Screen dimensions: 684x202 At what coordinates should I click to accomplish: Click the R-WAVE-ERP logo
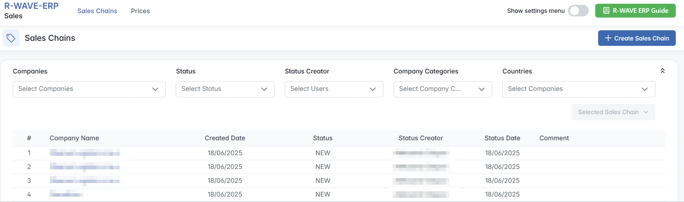31,6
